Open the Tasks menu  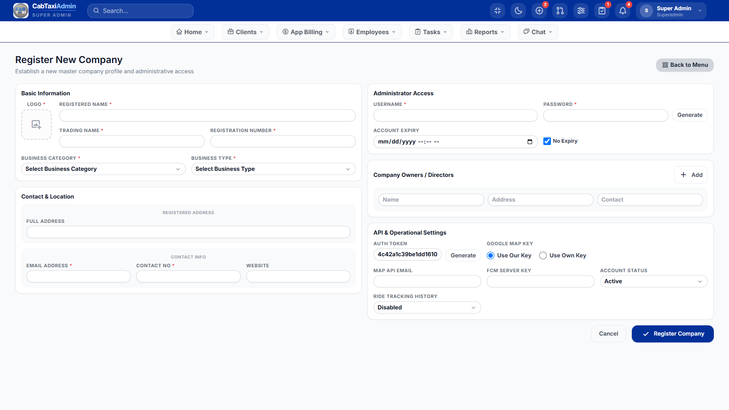click(x=431, y=32)
